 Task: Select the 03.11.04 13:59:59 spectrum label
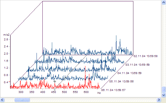[x=138, y=65]
